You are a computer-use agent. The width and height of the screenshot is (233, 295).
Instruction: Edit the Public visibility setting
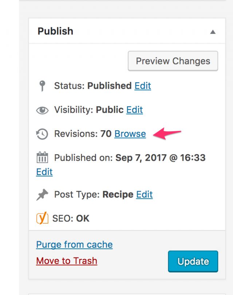(x=134, y=110)
